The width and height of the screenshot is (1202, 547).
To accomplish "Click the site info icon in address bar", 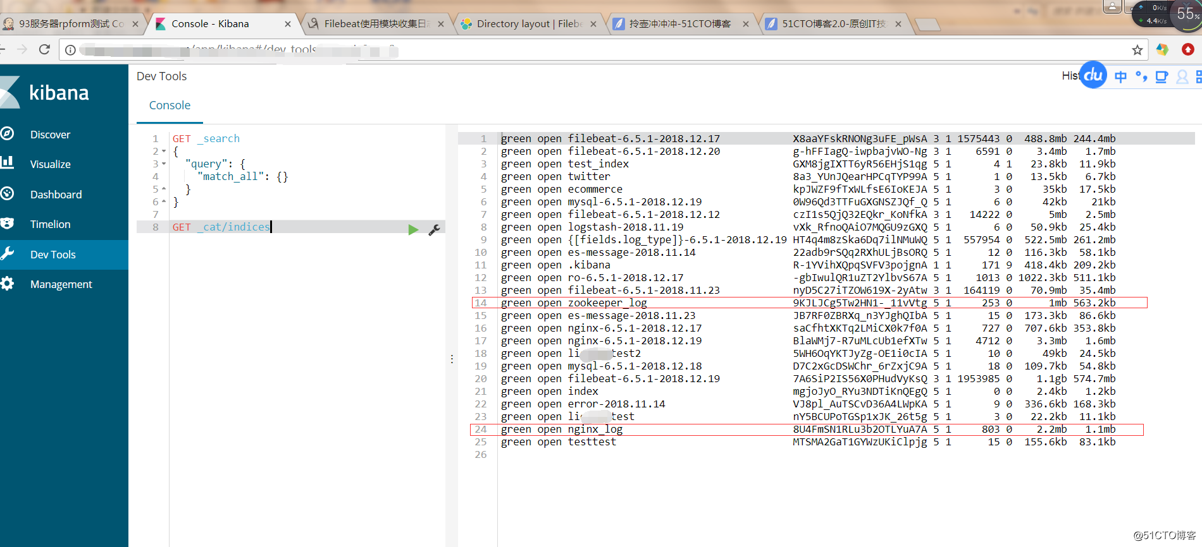I will pyautogui.click(x=70, y=50).
